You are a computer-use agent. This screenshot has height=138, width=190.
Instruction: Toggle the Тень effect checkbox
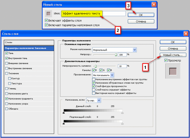pyautogui.click(x=7, y=53)
